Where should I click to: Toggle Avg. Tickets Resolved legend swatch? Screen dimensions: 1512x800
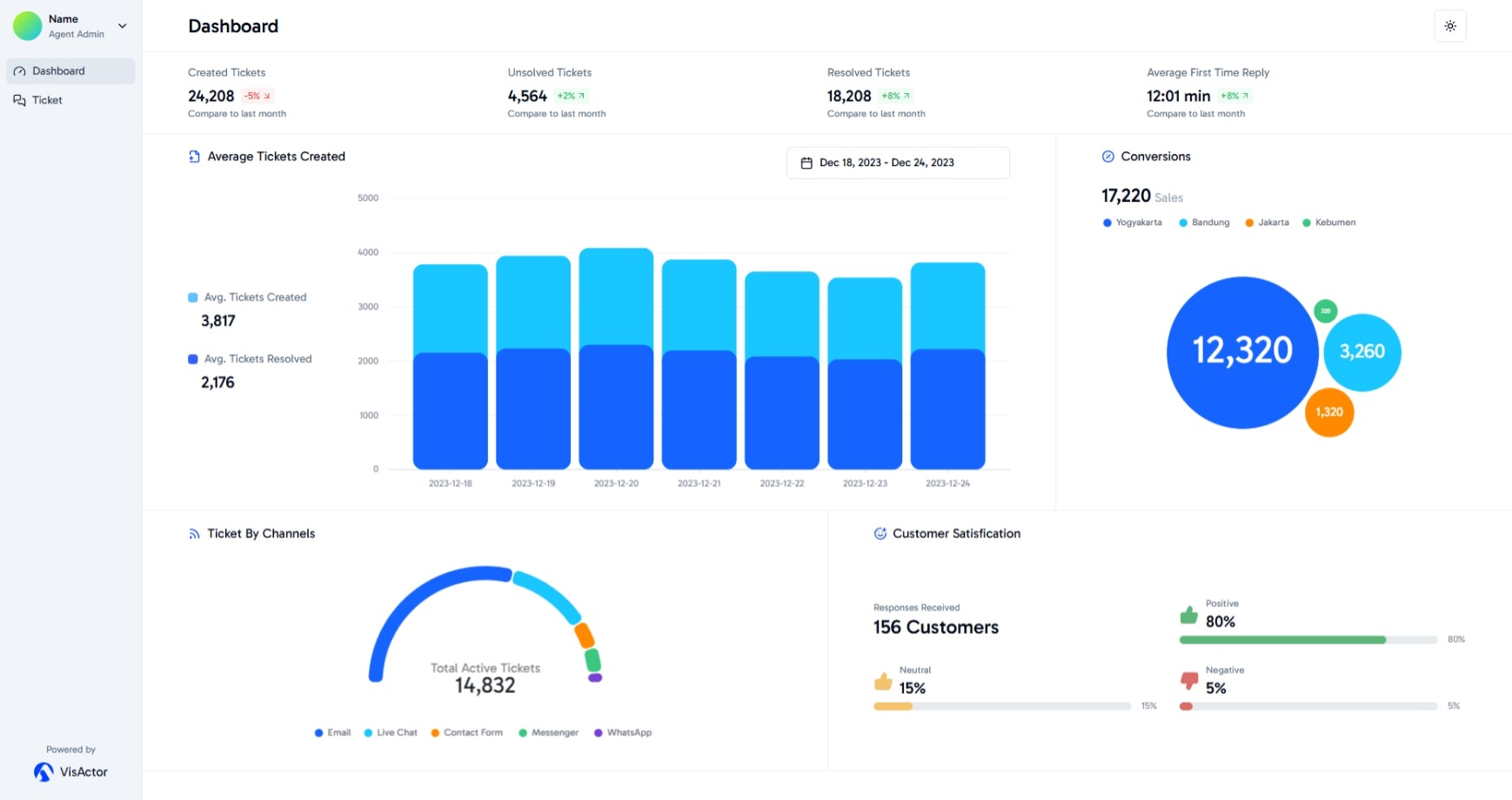point(193,359)
